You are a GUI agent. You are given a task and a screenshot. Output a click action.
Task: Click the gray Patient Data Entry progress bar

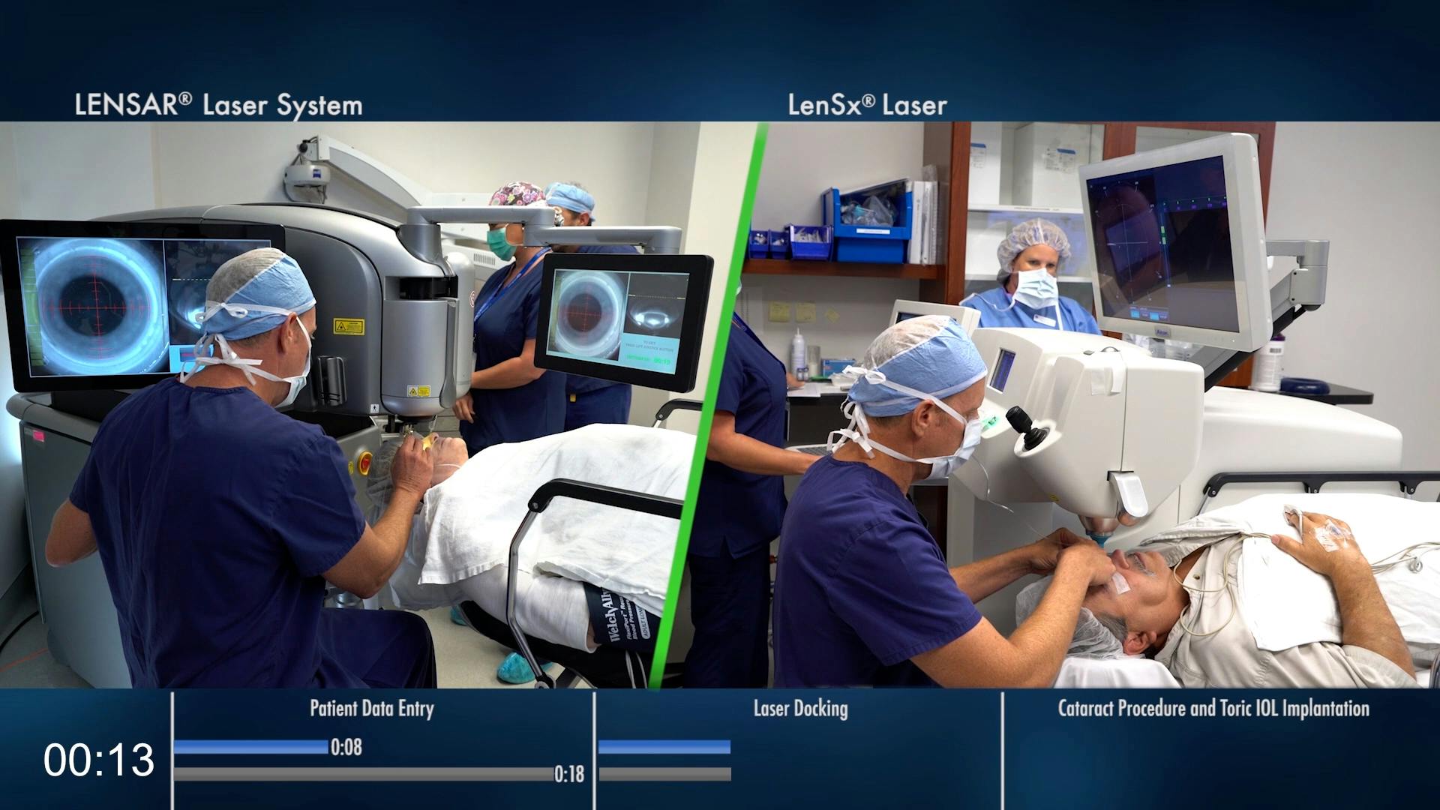coord(364,774)
